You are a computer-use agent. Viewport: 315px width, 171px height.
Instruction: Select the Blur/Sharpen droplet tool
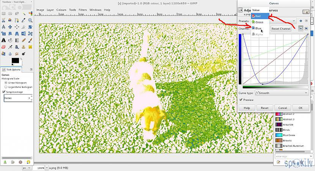tap(10, 53)
